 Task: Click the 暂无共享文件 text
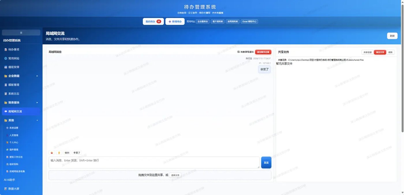(284, 63)
